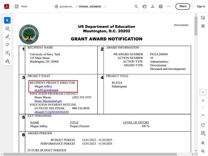Select the add text box tool

[7, 53]
